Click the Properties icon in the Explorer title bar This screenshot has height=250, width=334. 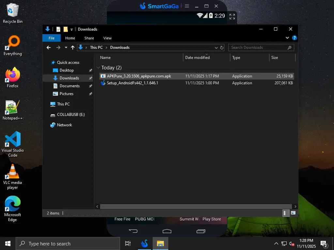click(58, 29)
